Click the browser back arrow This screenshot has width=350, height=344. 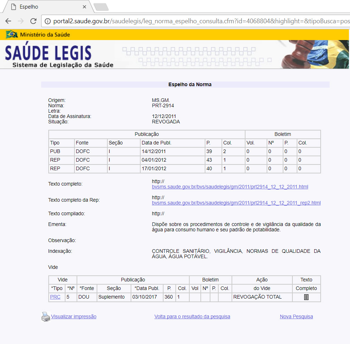pyautogui.click(x=8, y=21)
